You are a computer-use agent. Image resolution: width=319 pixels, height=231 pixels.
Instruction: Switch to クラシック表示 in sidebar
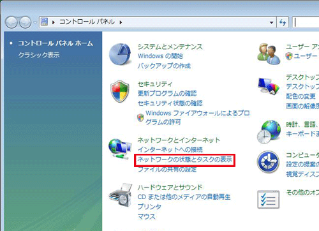click(39, 55)
